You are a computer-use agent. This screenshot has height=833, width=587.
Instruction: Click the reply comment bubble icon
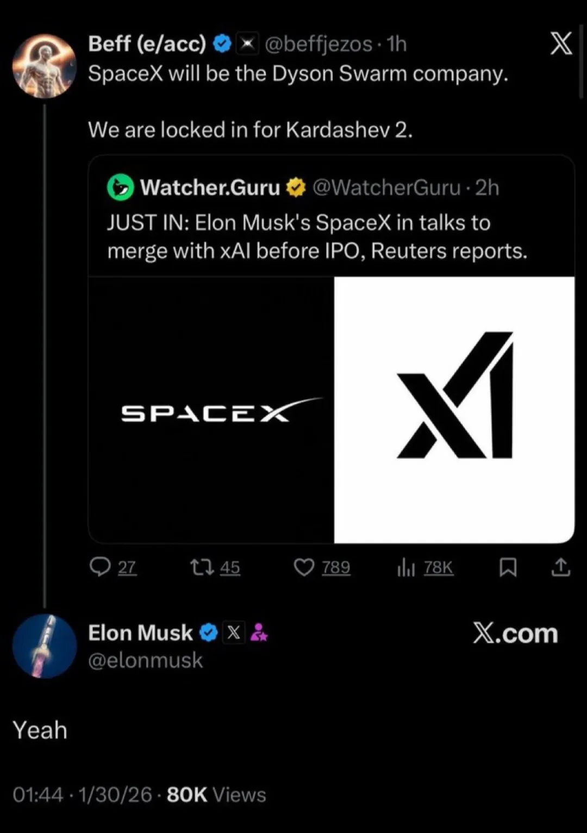click(100, 567)
